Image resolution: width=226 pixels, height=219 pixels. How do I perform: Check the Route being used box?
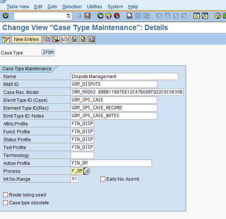5,195
